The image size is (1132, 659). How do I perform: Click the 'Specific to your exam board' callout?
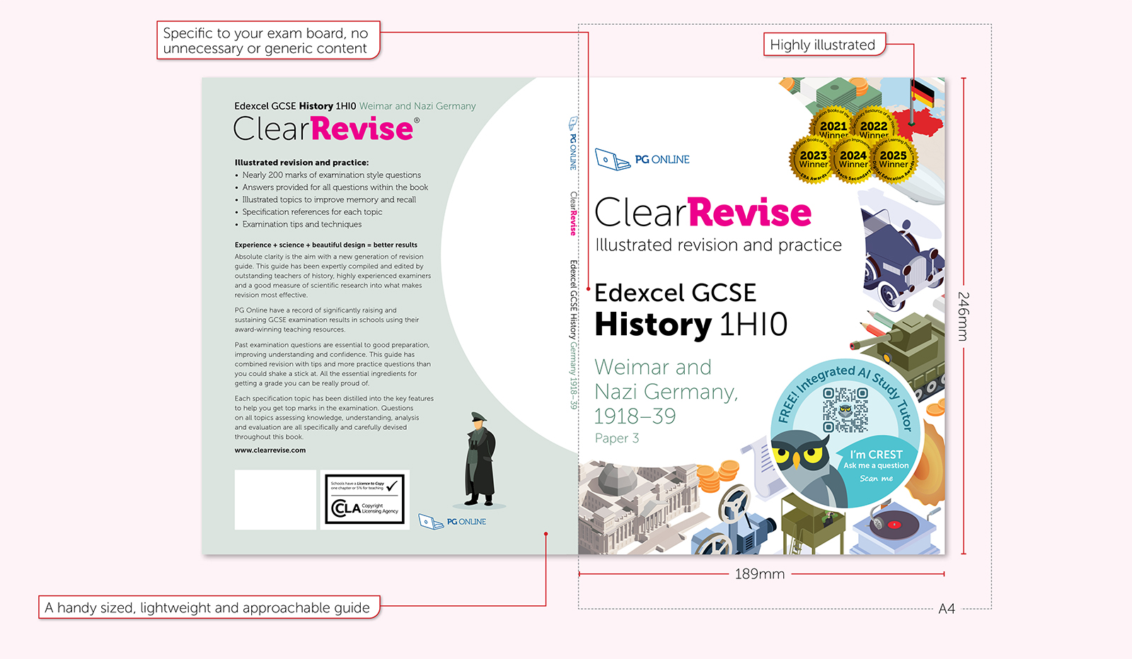click(x=266, y=41)
